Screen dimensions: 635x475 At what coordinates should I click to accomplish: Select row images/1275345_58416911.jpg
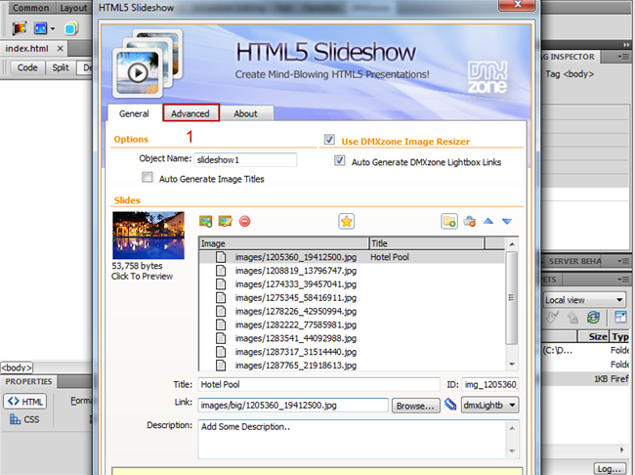pyautogui.click(x=352, y=298)
